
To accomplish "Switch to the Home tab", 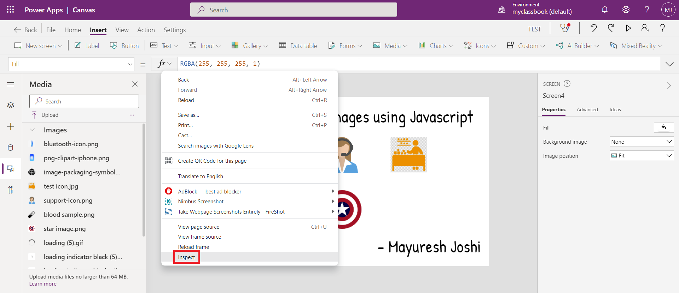I will (x=72, y=30).
